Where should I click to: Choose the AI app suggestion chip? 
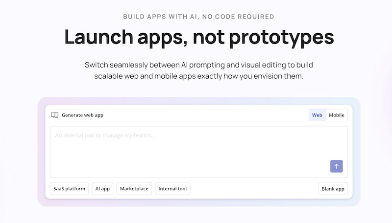coord(102,189)
